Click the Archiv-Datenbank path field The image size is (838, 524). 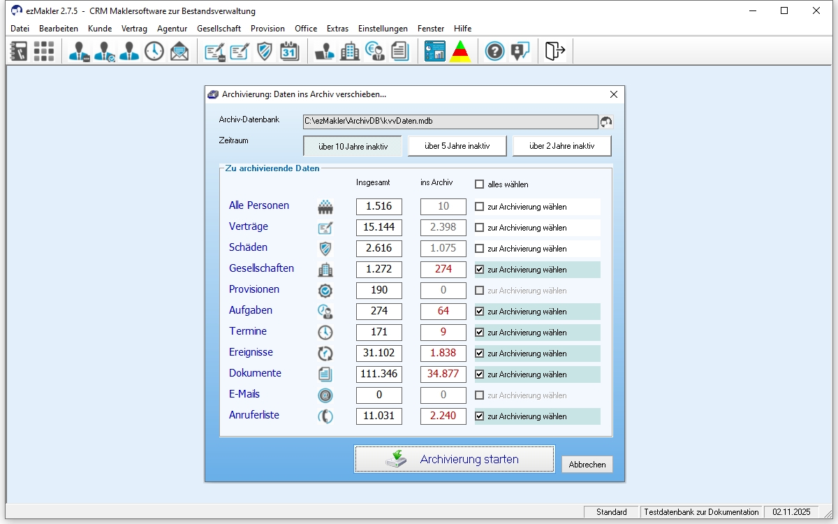click(450, 121)
